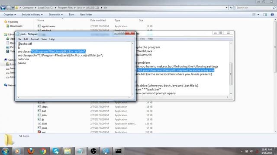Click in the Search bin box
Image resolution: width=277 pixels, height=155 pixels.
(x=254, y=8)
